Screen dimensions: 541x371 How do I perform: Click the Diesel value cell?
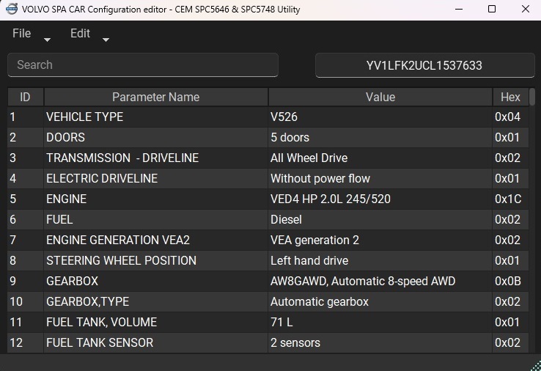(380, 219)
